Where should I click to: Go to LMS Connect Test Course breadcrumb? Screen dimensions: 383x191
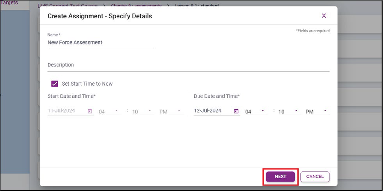point(64,6)
